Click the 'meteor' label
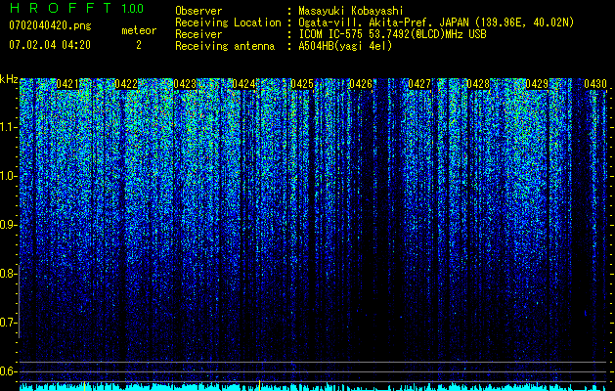 pyautogui.click(x=139, y=30)
